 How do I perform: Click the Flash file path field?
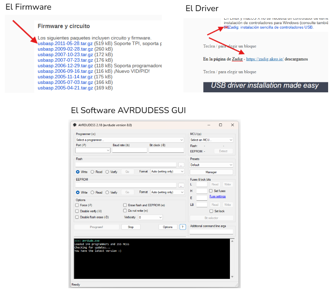pos(126,165)
